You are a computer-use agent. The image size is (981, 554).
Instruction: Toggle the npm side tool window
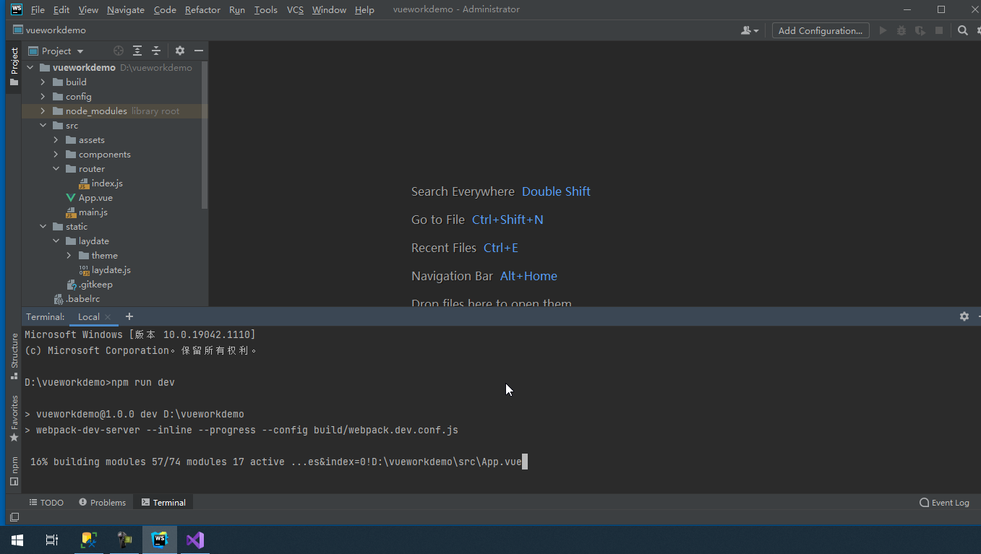click(x=14, y=471)
